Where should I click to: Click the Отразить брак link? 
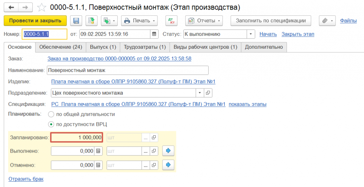tap(26, 179)
